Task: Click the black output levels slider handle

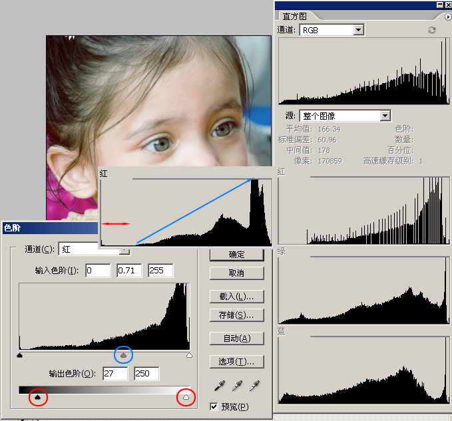Action: tap(38, 397)
